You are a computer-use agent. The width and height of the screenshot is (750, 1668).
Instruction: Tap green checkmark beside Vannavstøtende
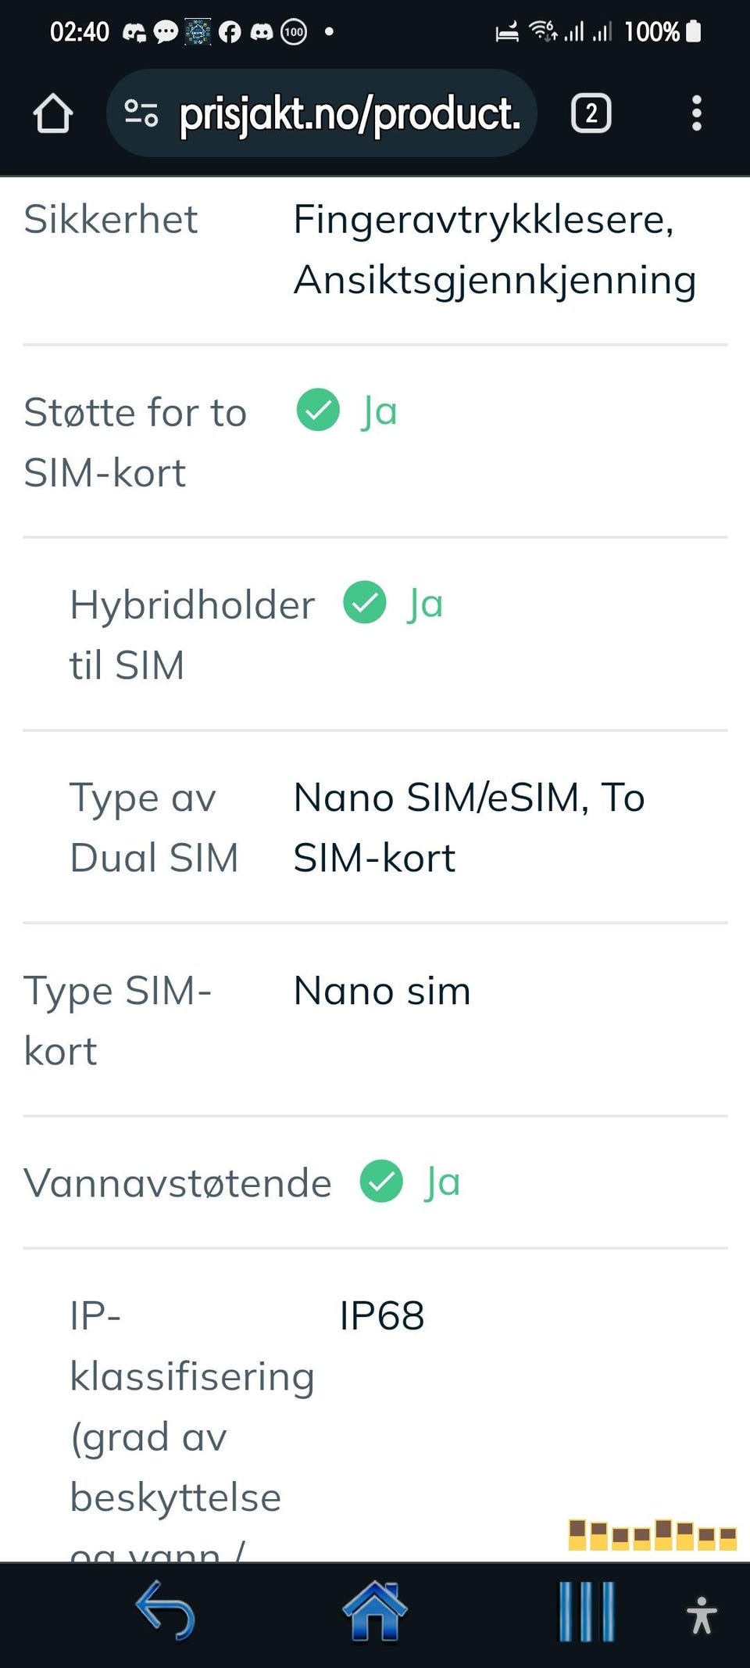tap(381, 1182)
